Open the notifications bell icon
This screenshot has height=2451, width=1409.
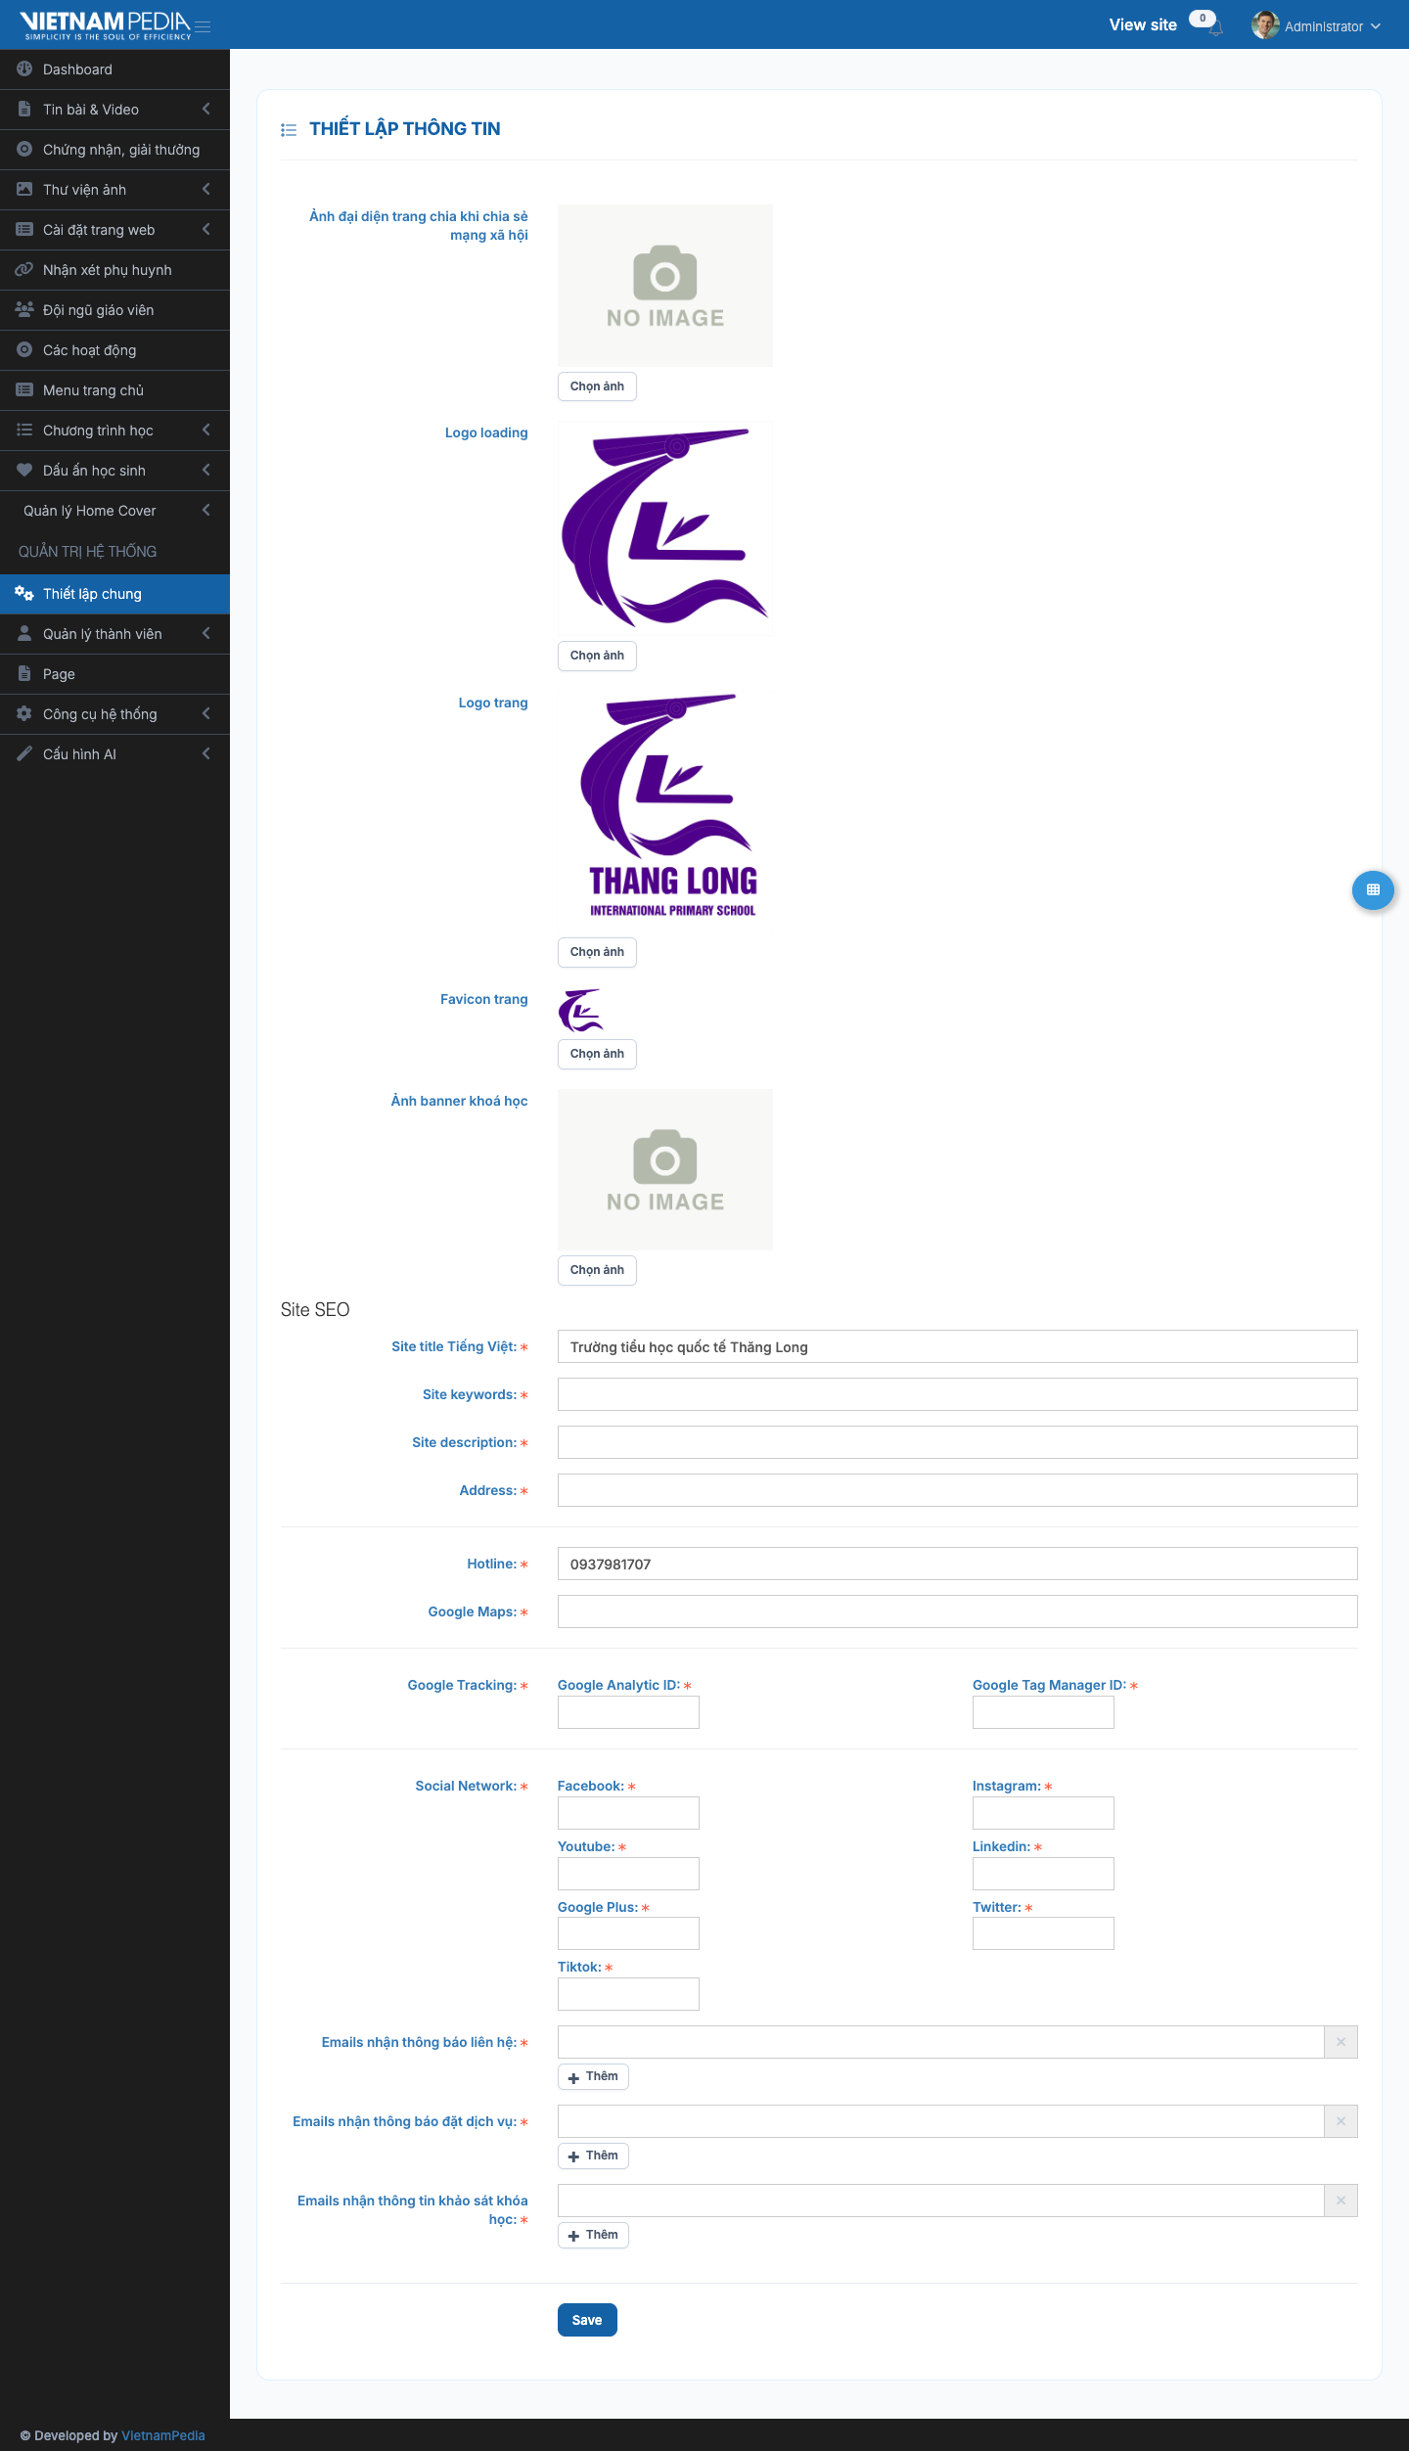[x=1216, y=28]
